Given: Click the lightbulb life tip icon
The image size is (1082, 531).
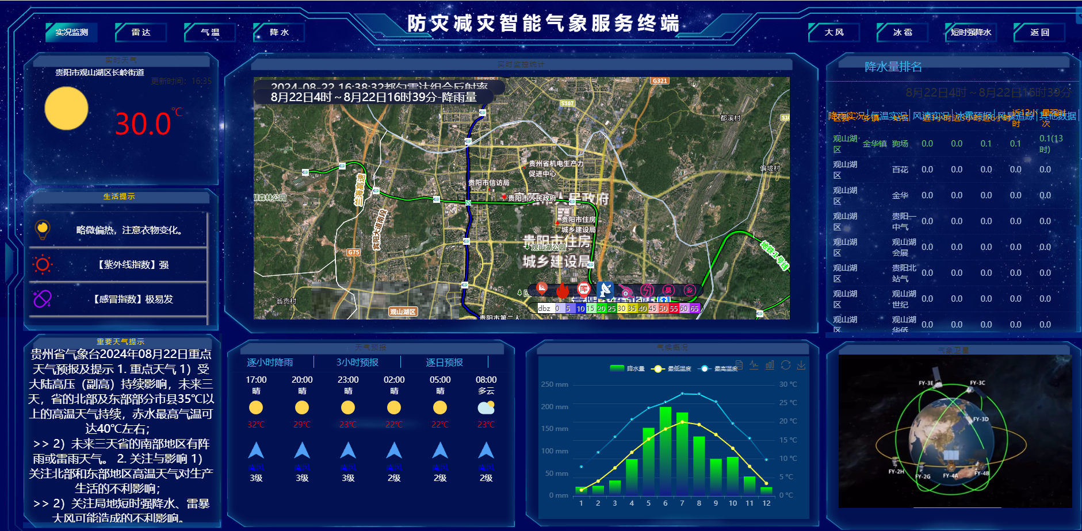Looking at the screenshot, I should click(x=42, y=229).
